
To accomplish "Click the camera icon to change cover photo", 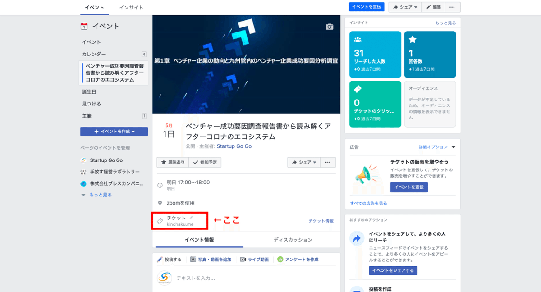I will pos(329,27).
